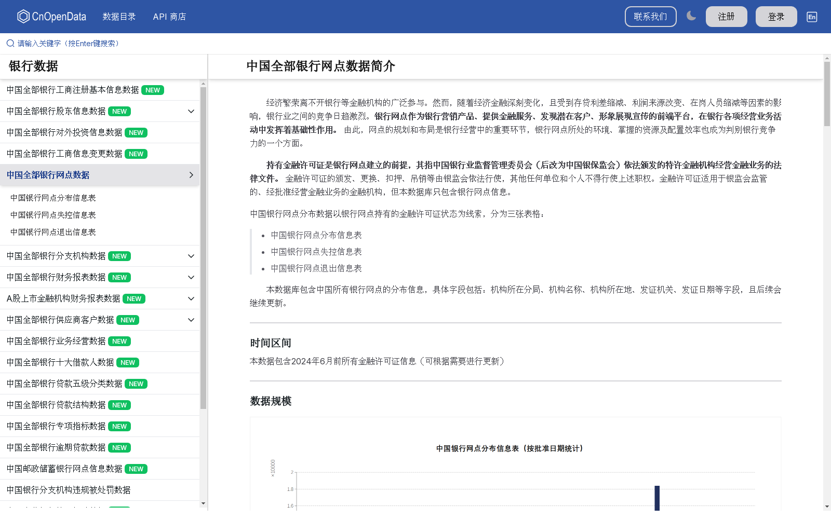
Task: Click chart title 中国银行网点分布信息表（按批准日期统计）
Action: point(510,448)
